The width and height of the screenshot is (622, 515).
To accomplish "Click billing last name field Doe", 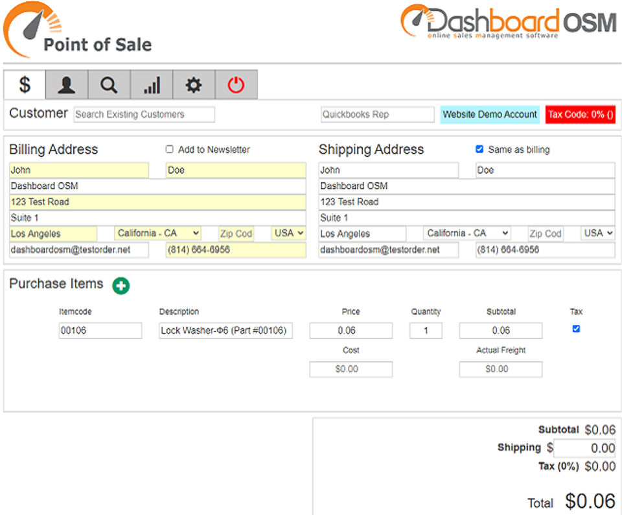I will click(236, 170).
